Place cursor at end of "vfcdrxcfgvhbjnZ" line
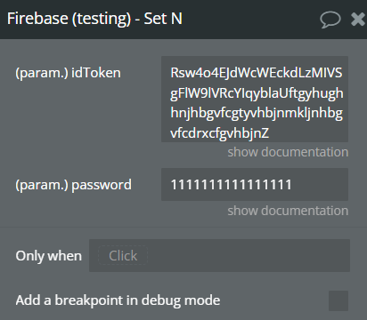Viewport: 367px width, 320px height. (x=269, y=133)
